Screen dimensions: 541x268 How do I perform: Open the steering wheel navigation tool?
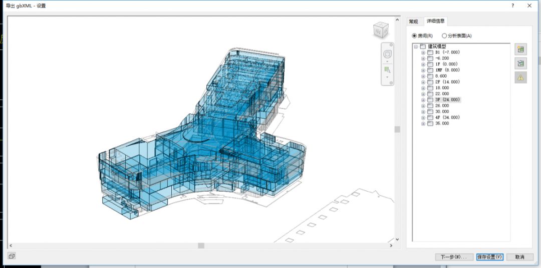(x=387, y=54)
